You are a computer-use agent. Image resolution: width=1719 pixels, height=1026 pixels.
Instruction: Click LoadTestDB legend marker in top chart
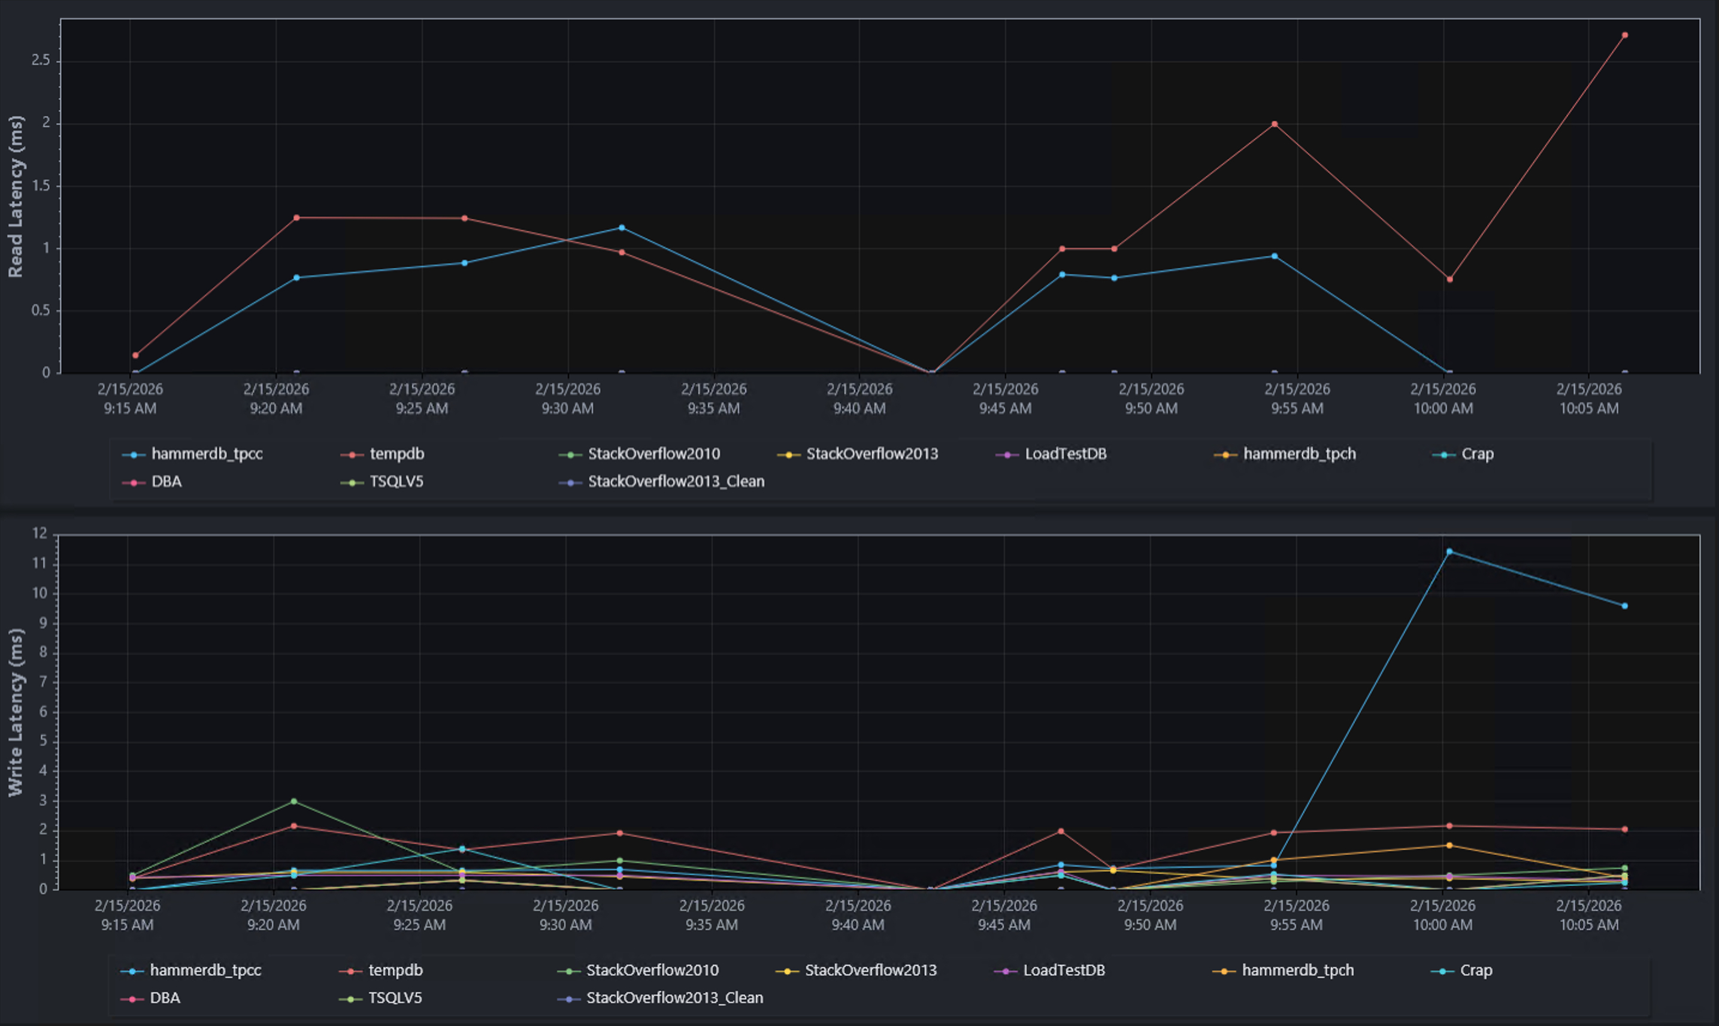pos(1006,455)
